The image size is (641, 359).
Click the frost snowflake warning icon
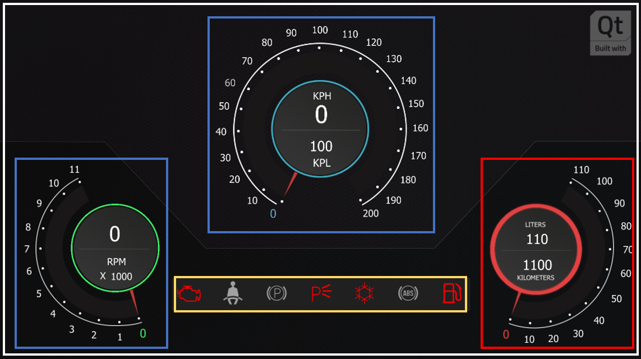click(365, 293)
